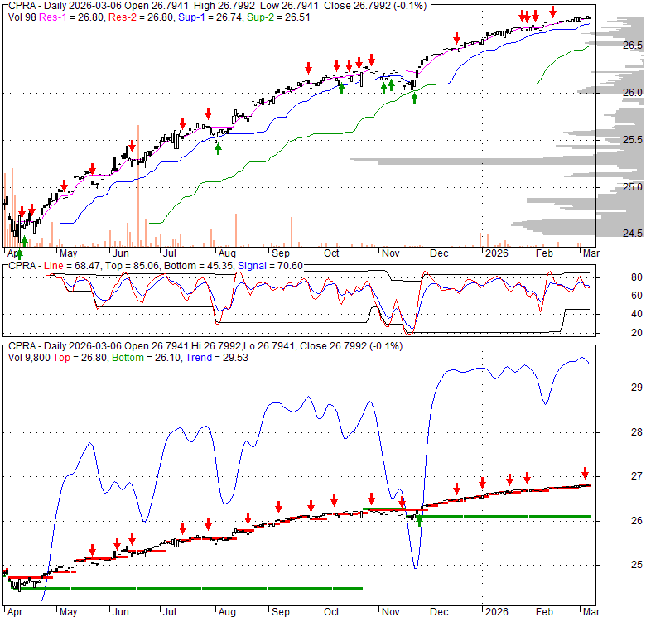646x617 pixels.
Task: Click the green buy arrow in bottom trend panel
Action: 420,519
